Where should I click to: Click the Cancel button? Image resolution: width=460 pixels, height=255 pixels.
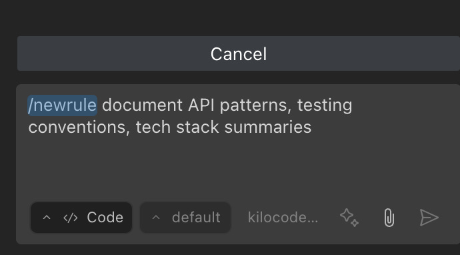point(239,54)
